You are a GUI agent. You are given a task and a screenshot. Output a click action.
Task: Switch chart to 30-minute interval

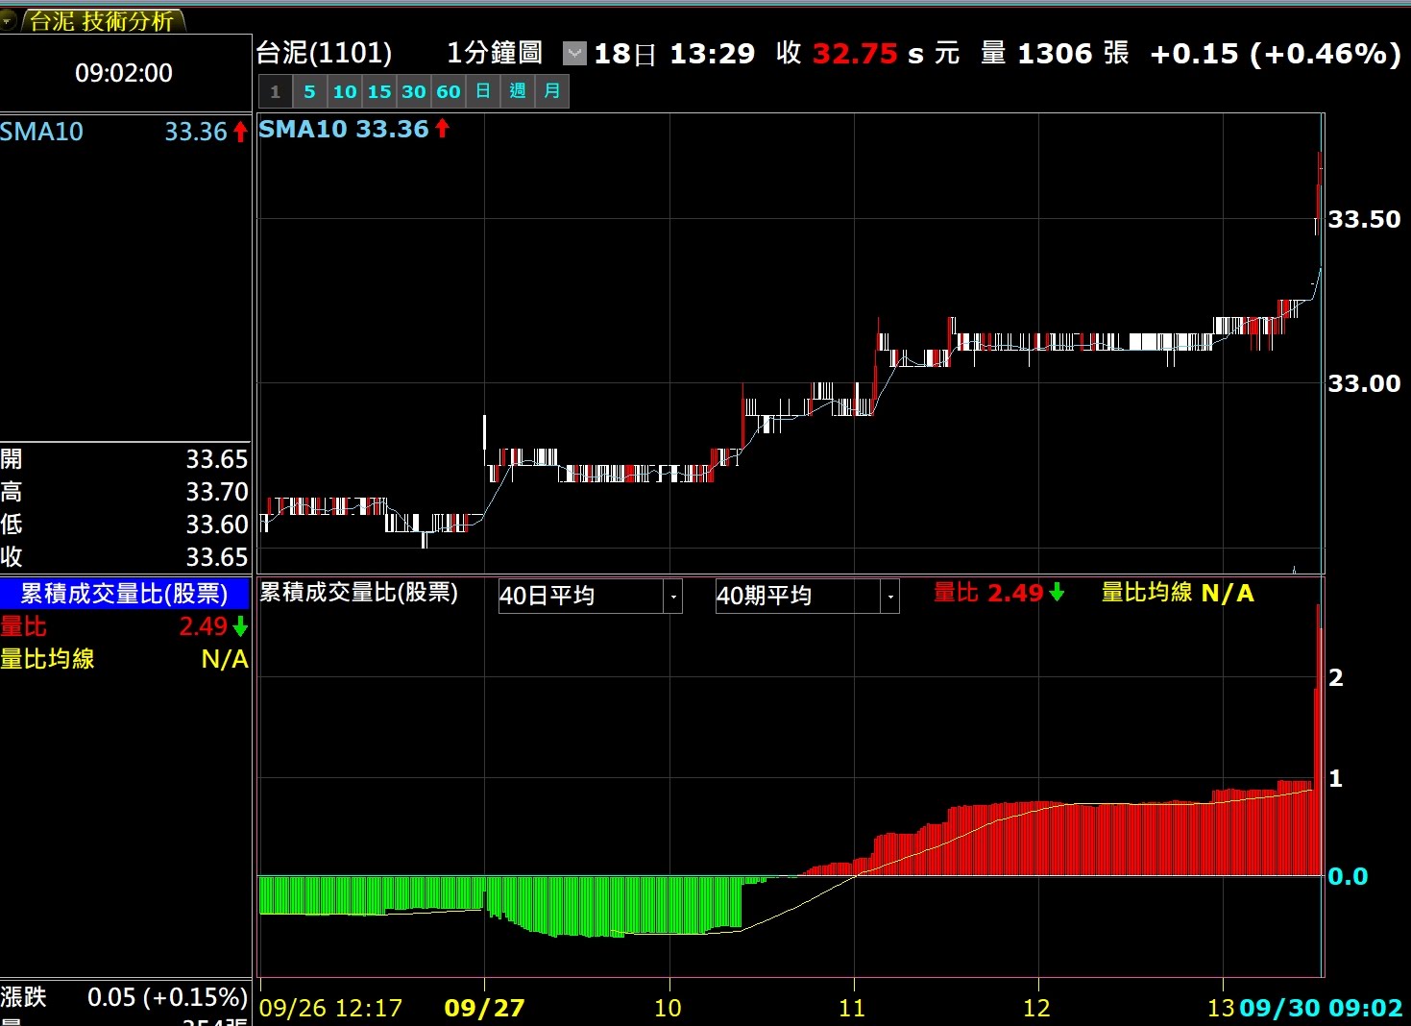[413, 92]
